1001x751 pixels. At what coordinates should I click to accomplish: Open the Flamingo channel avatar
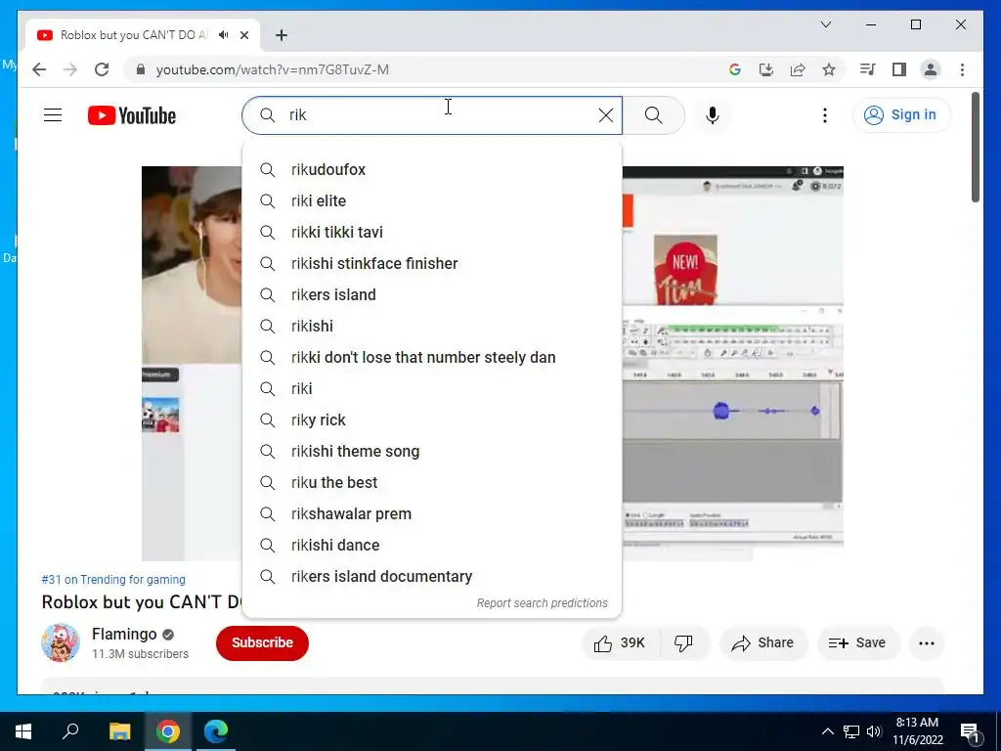[61, 642]
